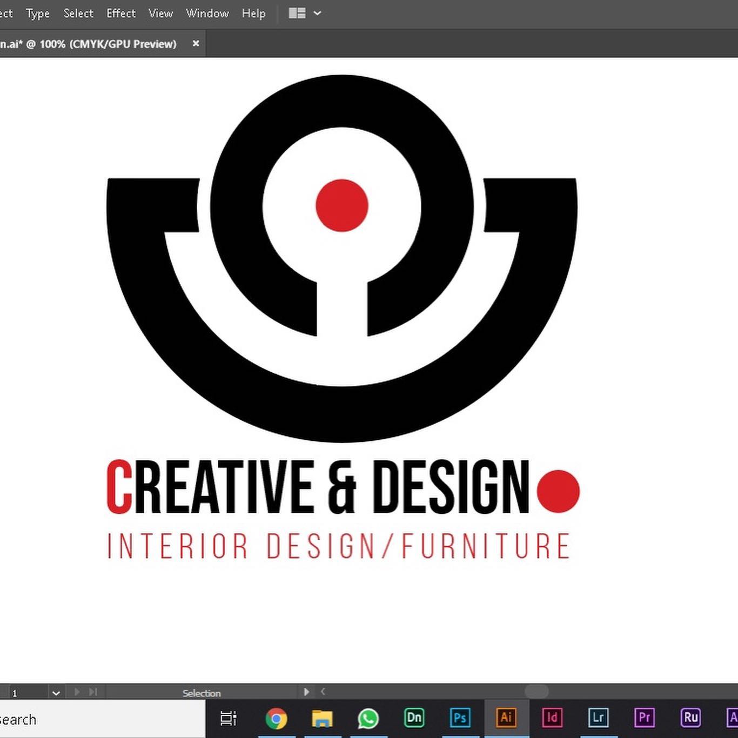The width and height of the screenshot is (738, 738).
Task: Click the Arrange Documents icon
Action: [297, 13]
